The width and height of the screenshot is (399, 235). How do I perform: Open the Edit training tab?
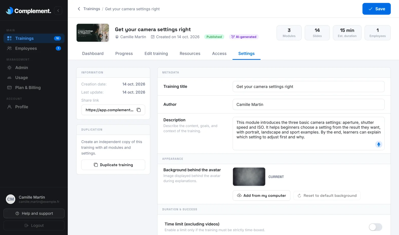coord(156,53)
